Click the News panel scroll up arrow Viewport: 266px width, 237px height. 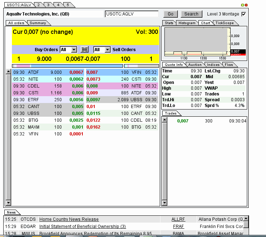point(246,218)
